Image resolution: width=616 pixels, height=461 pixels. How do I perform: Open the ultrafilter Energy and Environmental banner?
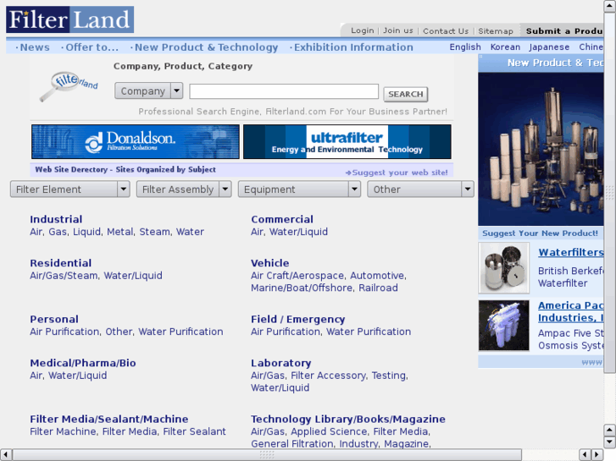tap(347, 141)
